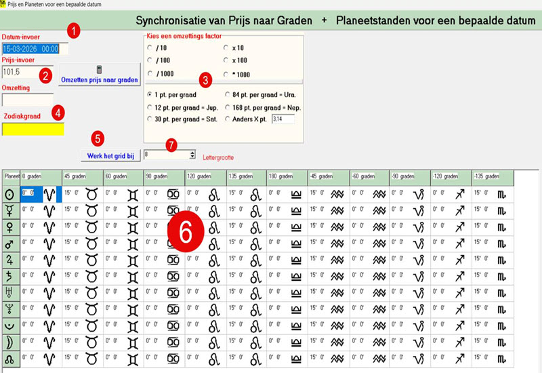Click Werk het grid bij button
542x373 pixels.
(110, 156)
